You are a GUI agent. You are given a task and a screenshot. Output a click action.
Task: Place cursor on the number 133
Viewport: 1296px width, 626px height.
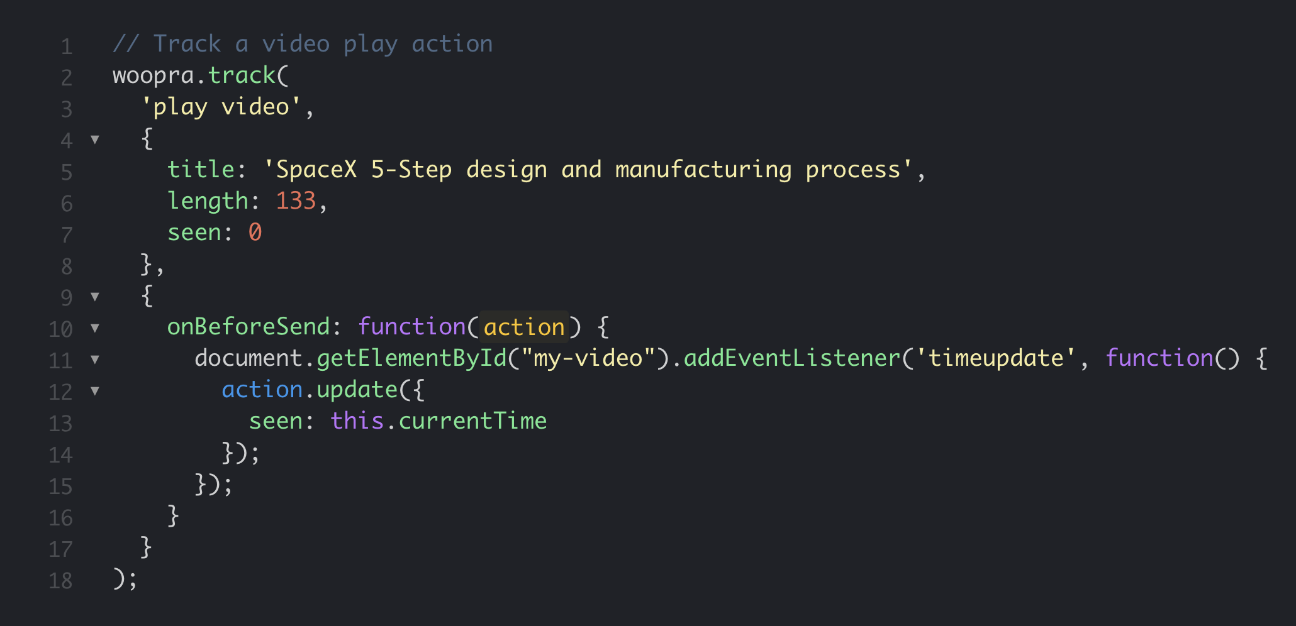pos(296,201)
